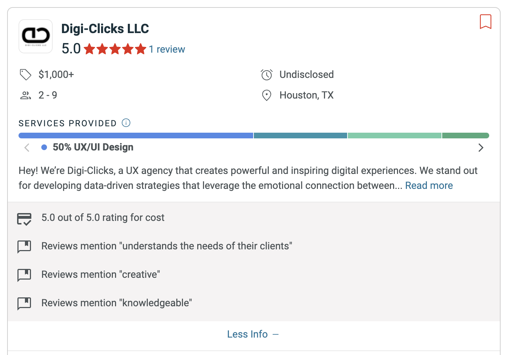The height and width of the screenshot is (355, 507).
Task: Click the team size people icon
Action: click(25, 95)
